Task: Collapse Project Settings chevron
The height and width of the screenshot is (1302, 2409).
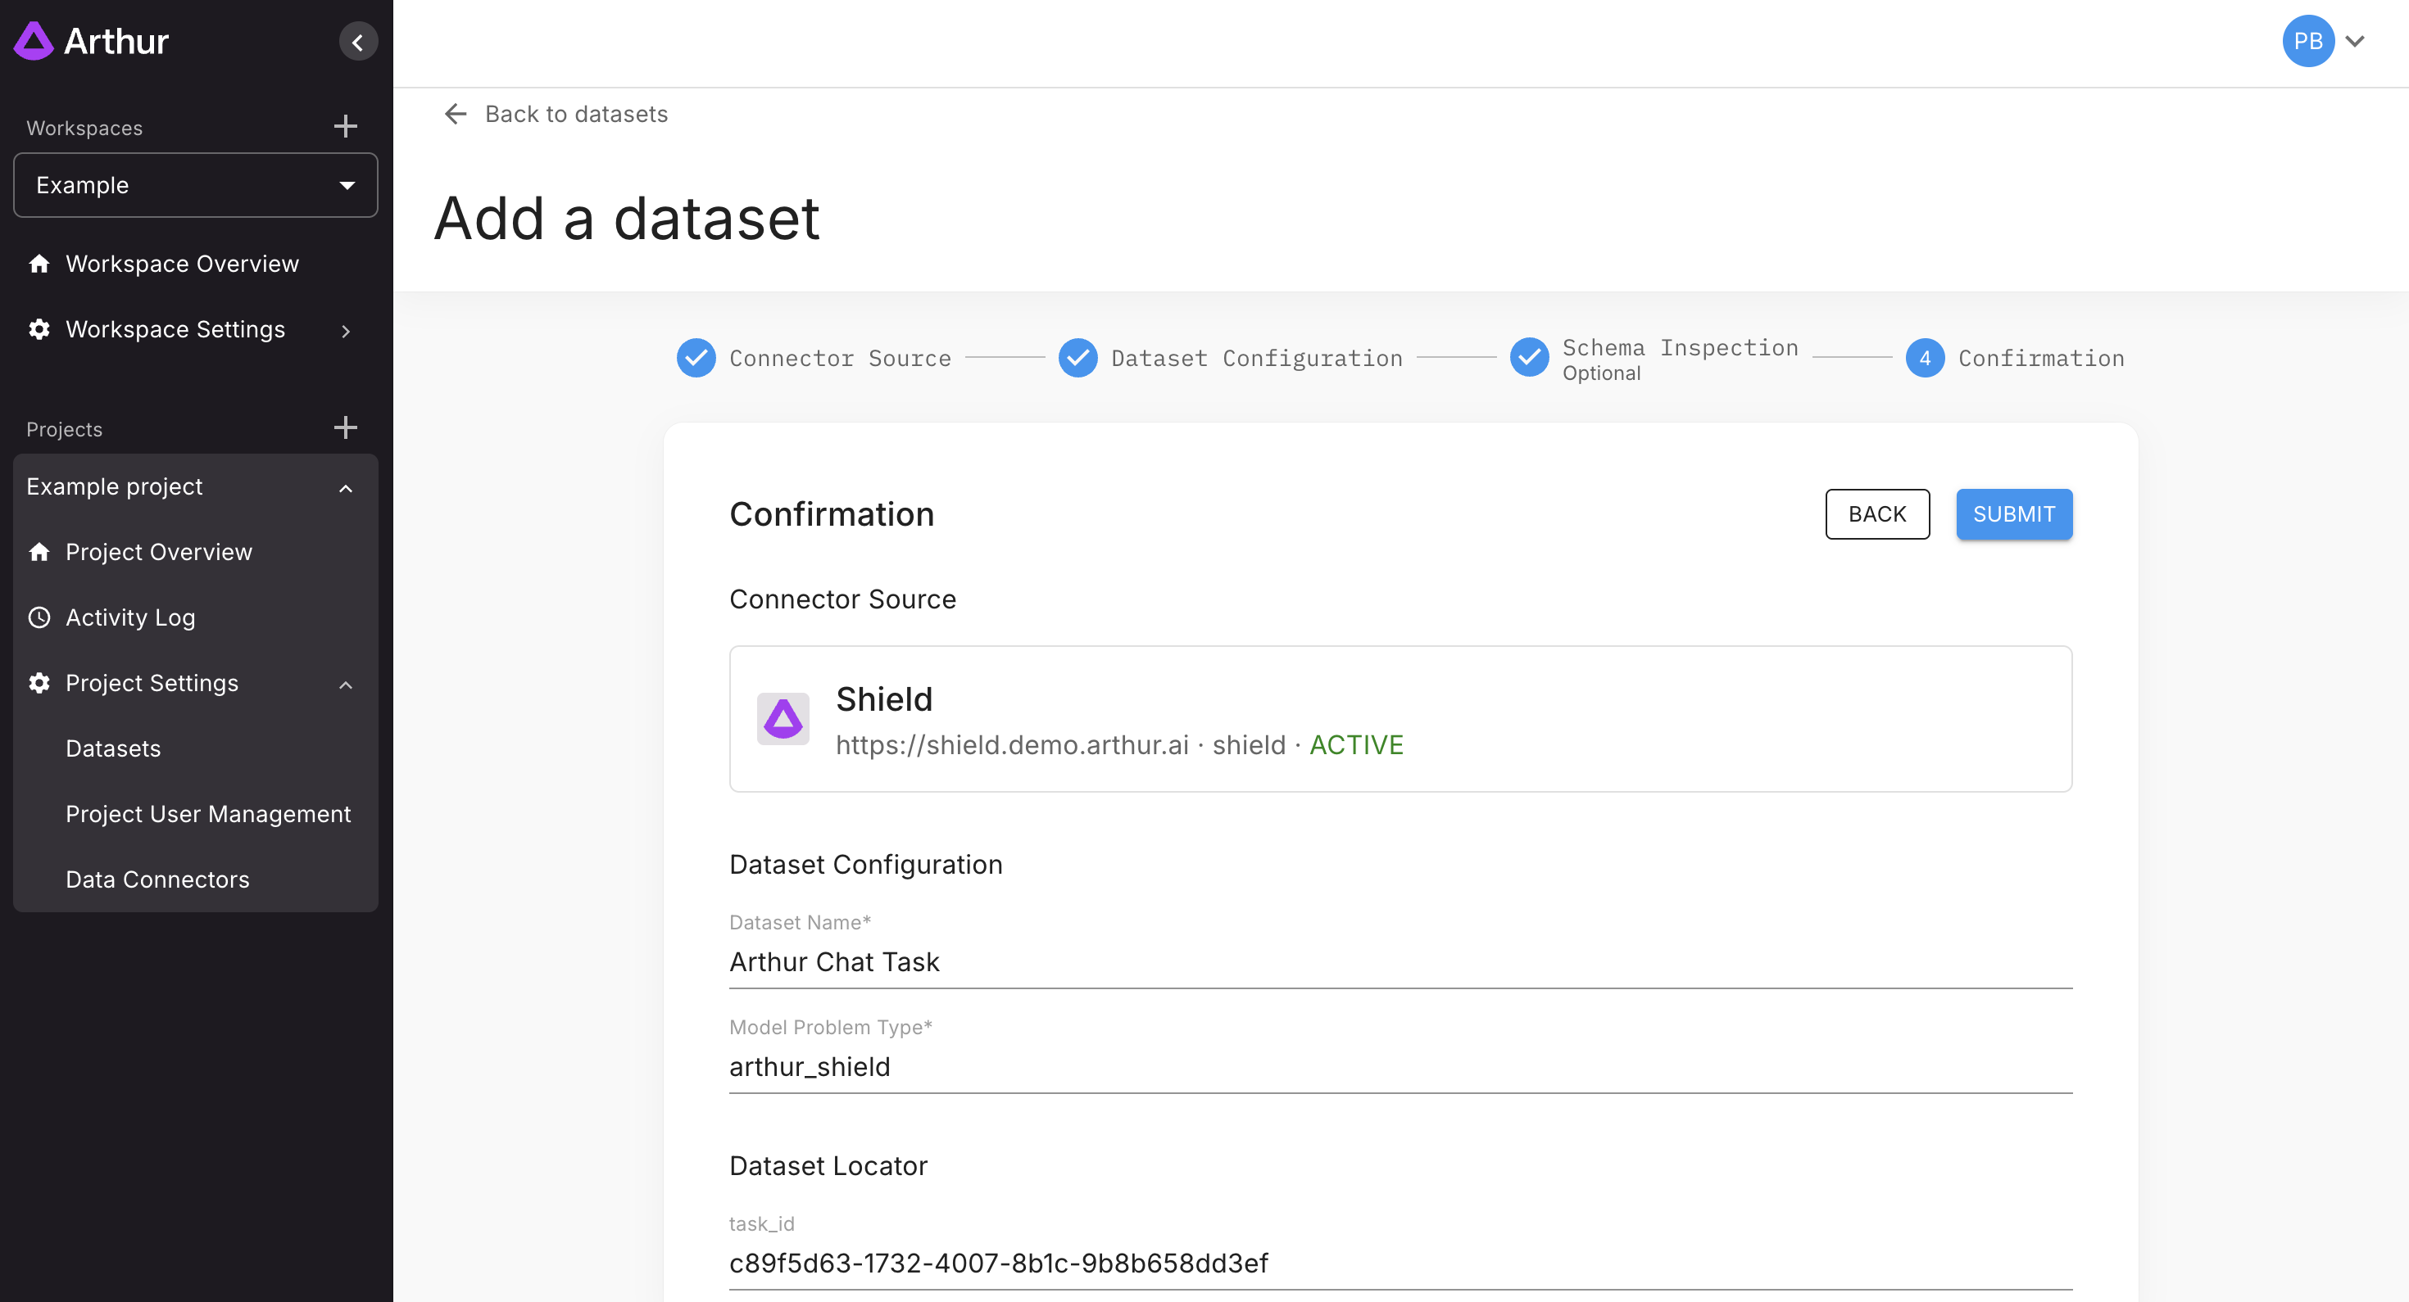Action: (x=345, y=685)
